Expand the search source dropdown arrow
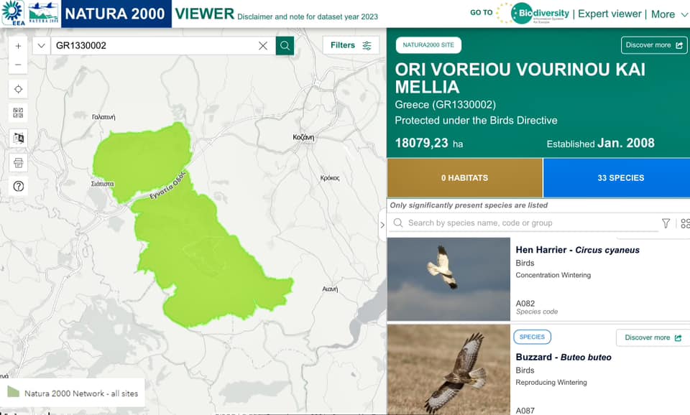 coord(42,46)
